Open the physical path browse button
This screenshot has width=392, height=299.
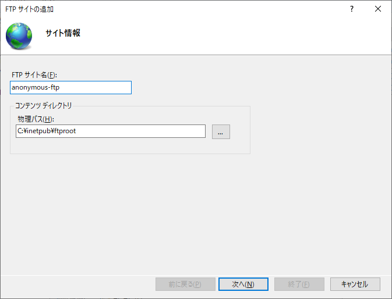(221, 131)
